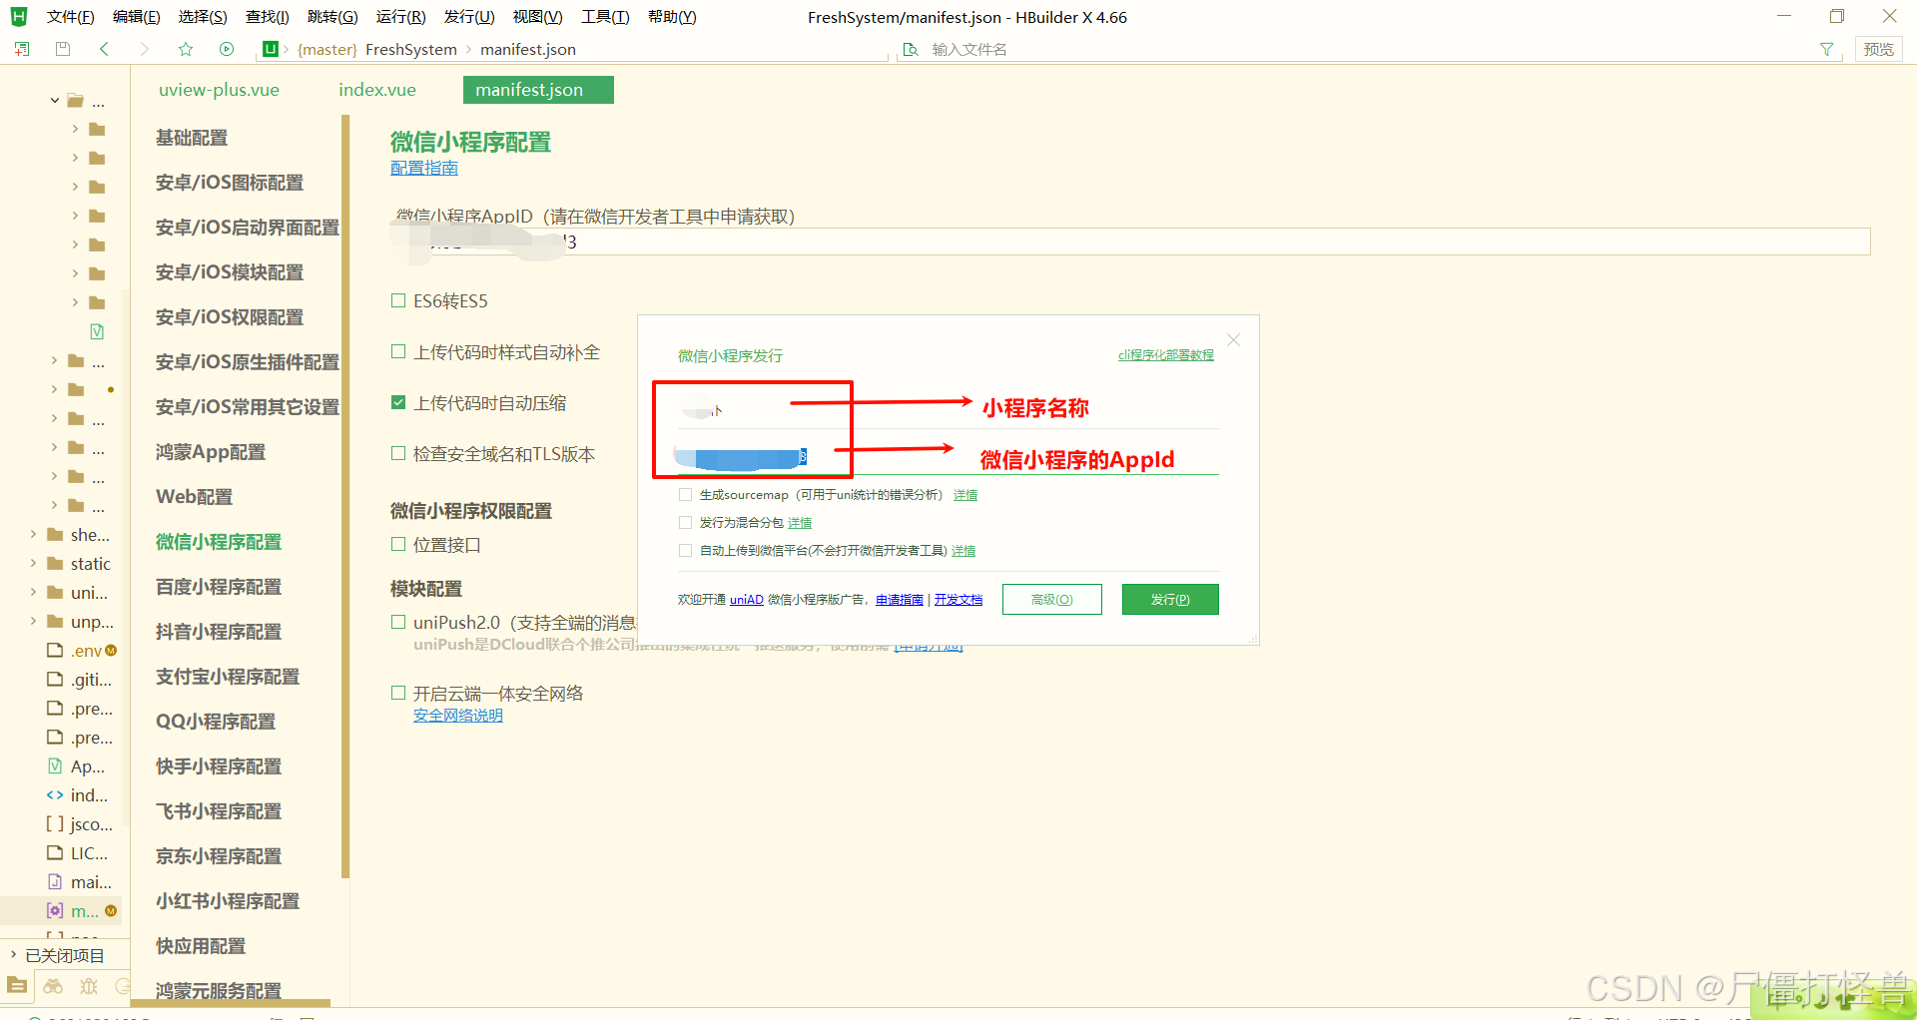Click the save file toolbar icon
Screen dimensions: 1917x1020
coord(63,49)
